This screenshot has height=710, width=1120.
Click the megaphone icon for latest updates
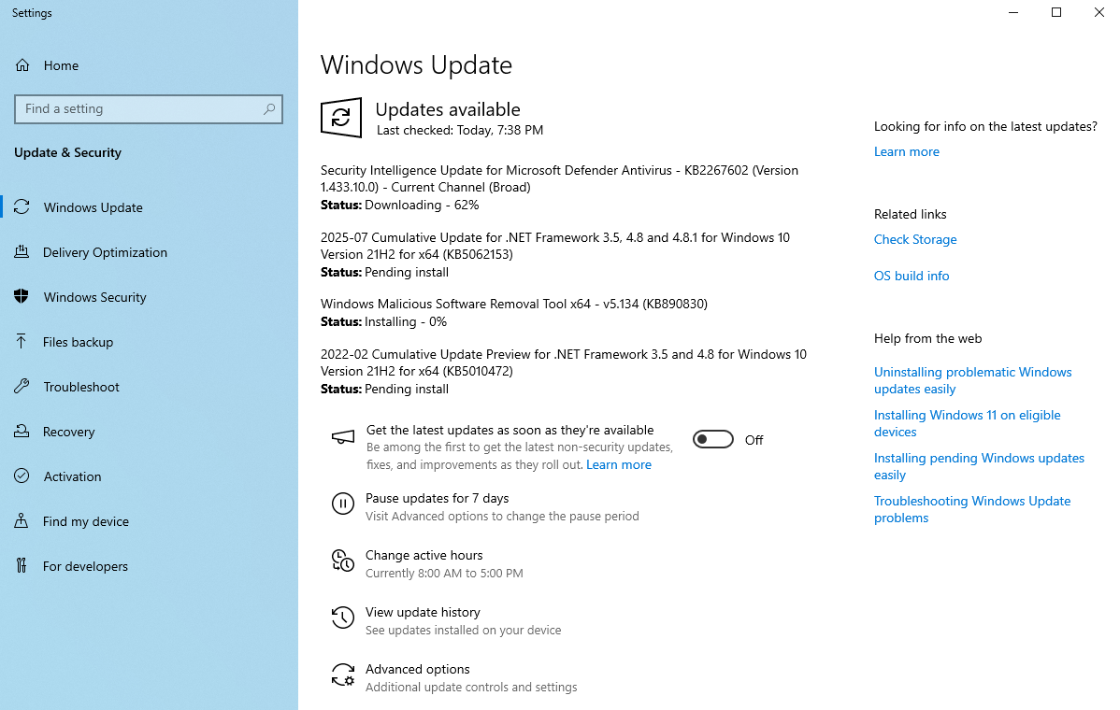[x=343, y=436]
